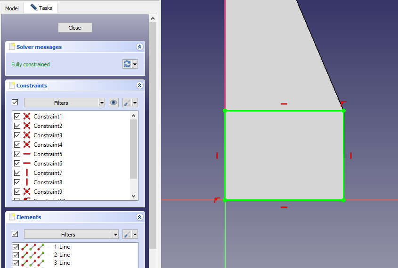The width and height of the screenshot is (398, 268).
Task: Switch to the Model tab
Action: point(12,8)
